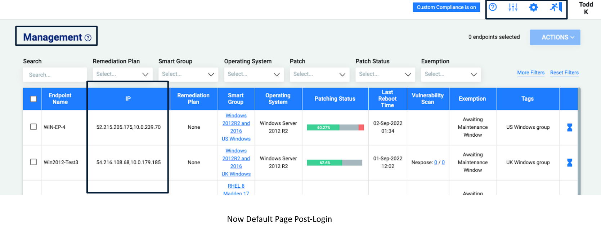Click the table's vertical scrollbar
This screenshot has height=238, width=601.
tap(579, 141)
